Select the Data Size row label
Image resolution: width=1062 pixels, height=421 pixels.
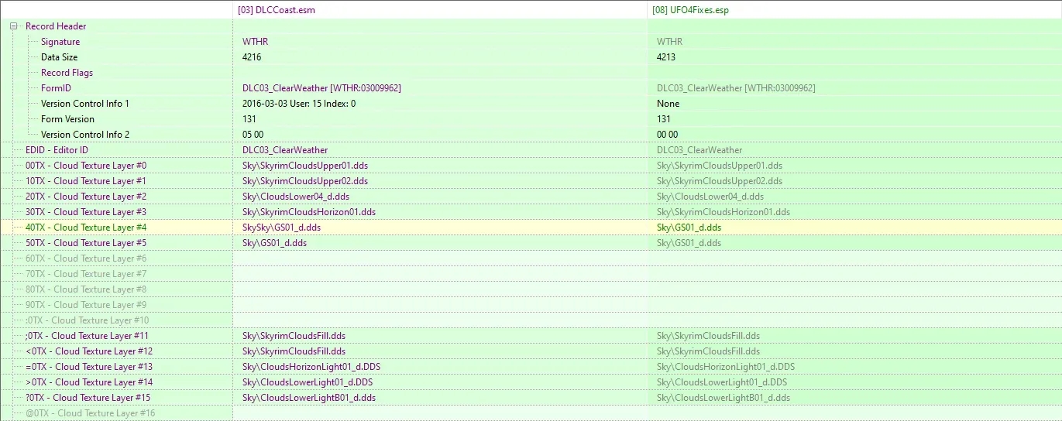pyautogui.click(x=59, y=57)
